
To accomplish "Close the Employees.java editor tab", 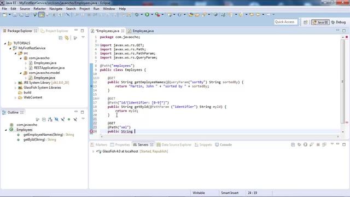I will click(x=122, y=31).
